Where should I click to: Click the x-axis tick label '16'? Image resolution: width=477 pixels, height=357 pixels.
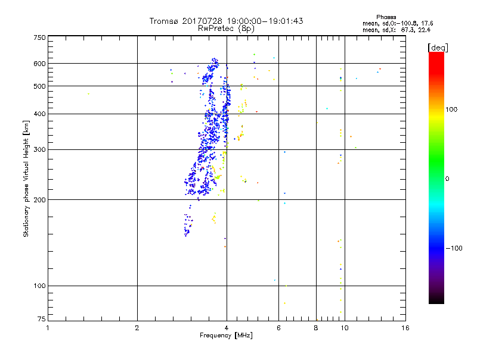click(x=405, y=328)
